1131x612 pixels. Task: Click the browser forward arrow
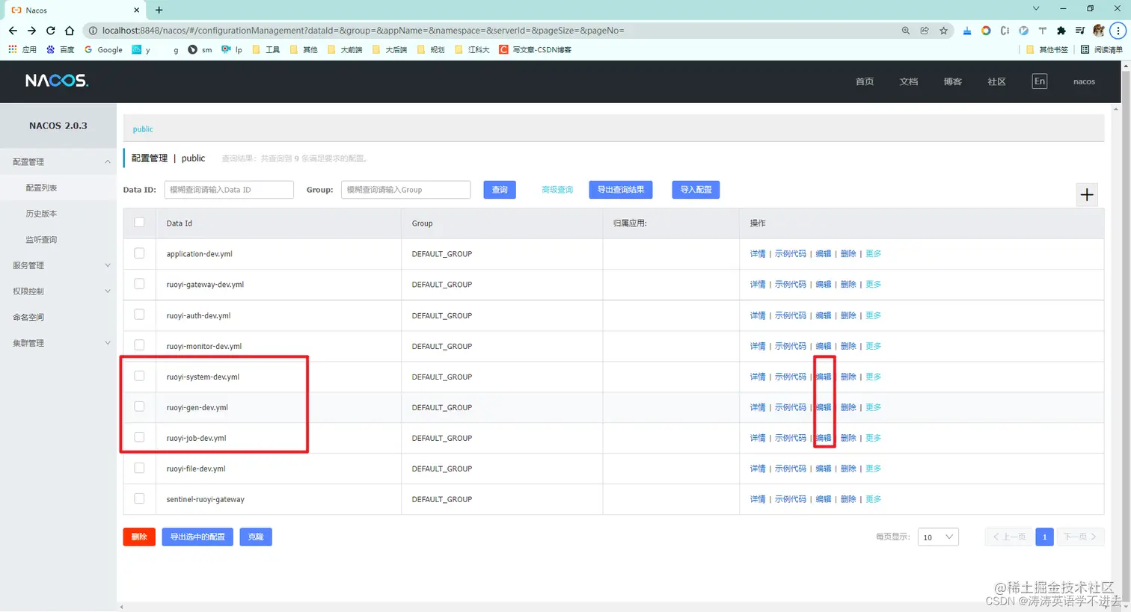click(31, 31)
